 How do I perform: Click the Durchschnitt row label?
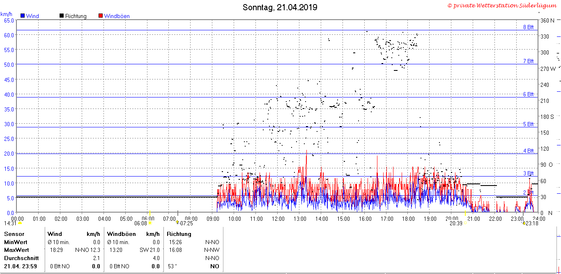tap(21, 258)
